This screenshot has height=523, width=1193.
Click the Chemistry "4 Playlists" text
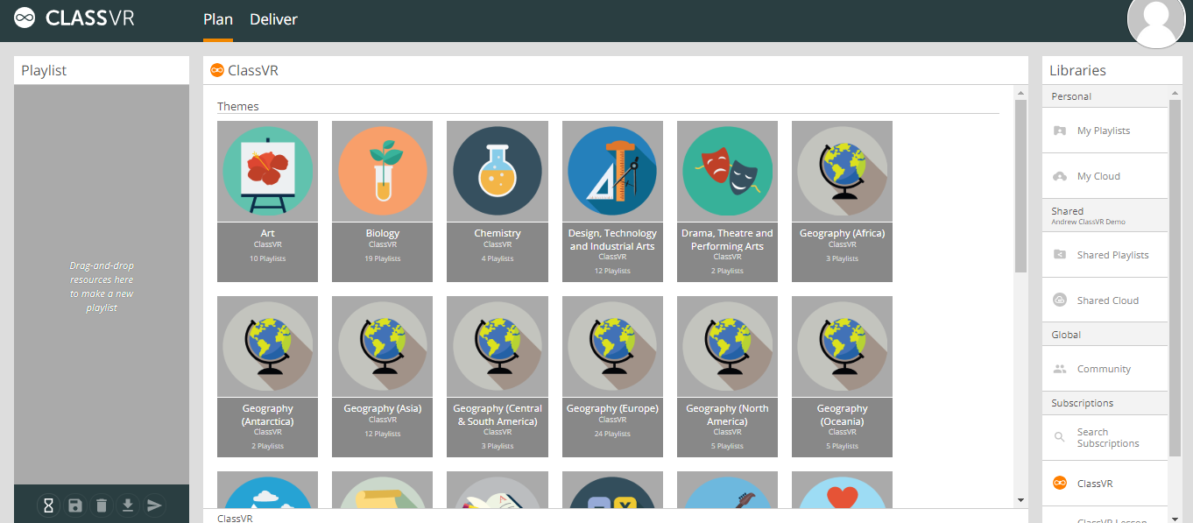[498, 258]
